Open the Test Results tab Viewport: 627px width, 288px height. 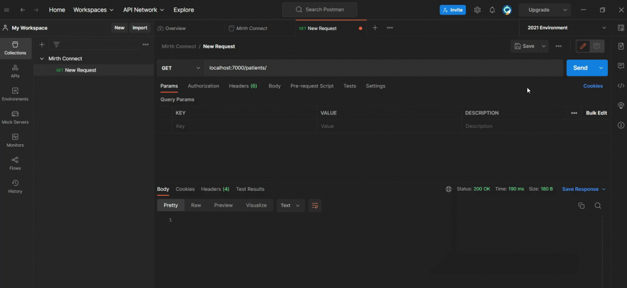250,190
